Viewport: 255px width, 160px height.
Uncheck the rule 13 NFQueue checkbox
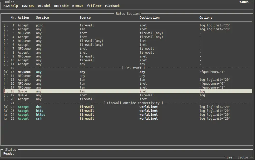(x=6, y=72)
